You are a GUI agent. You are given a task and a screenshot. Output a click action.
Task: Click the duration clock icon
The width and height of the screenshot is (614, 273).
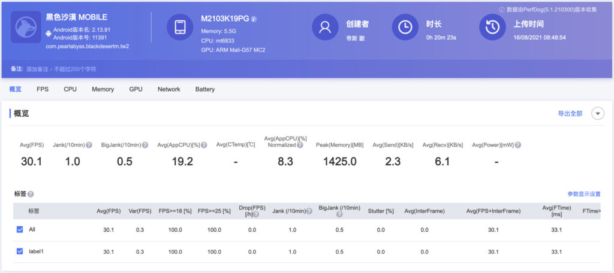point(405,27)
